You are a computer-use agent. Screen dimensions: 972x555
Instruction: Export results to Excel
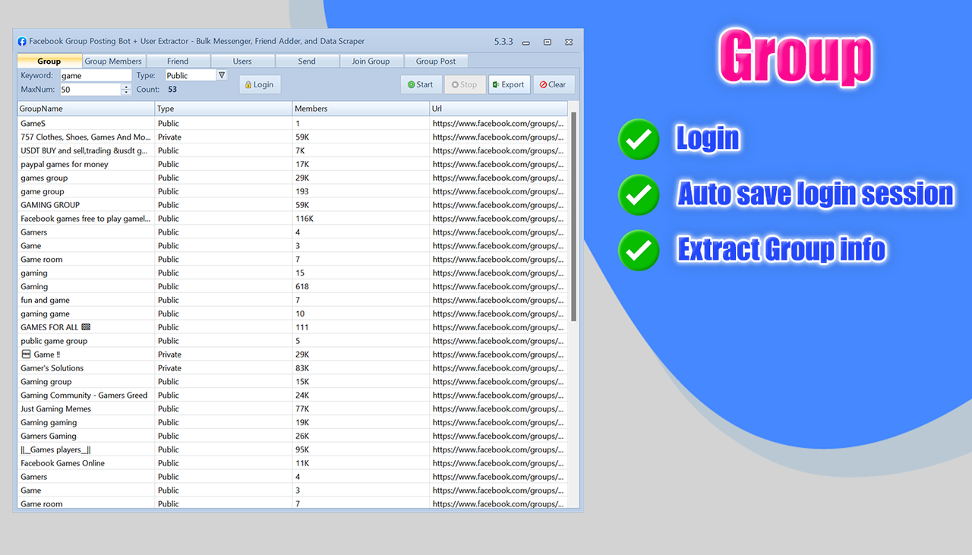tap(509, 84)
